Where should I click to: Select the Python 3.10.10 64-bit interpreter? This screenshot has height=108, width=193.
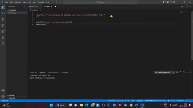[x=155, y=101]
